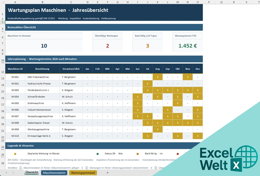
Task: Click orange legend dot for Bald fällig
Action: pos(137,154)
